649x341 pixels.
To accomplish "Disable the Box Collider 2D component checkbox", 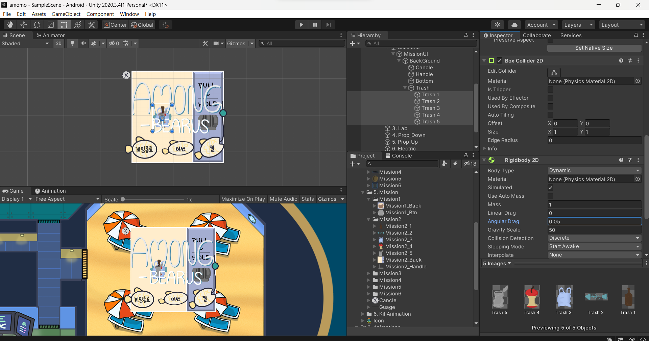I will pos(499,60).
